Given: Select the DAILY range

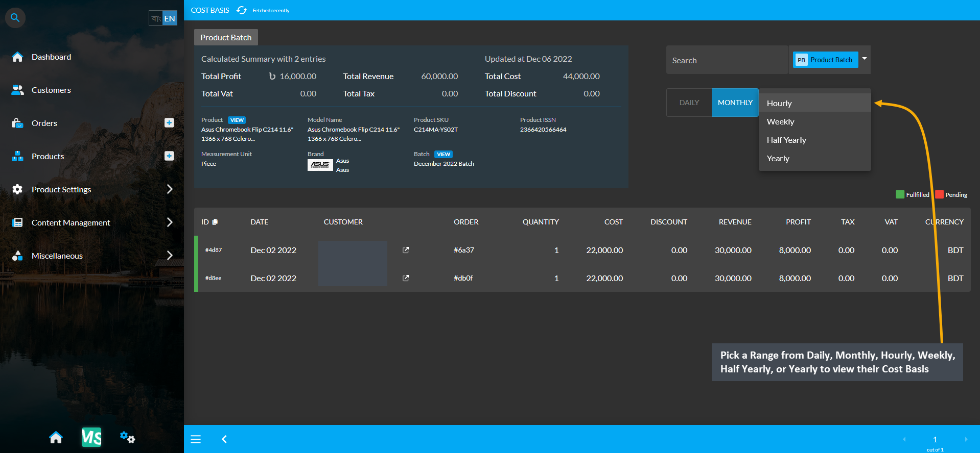Looking at the screenshot, I should point(689,103).
